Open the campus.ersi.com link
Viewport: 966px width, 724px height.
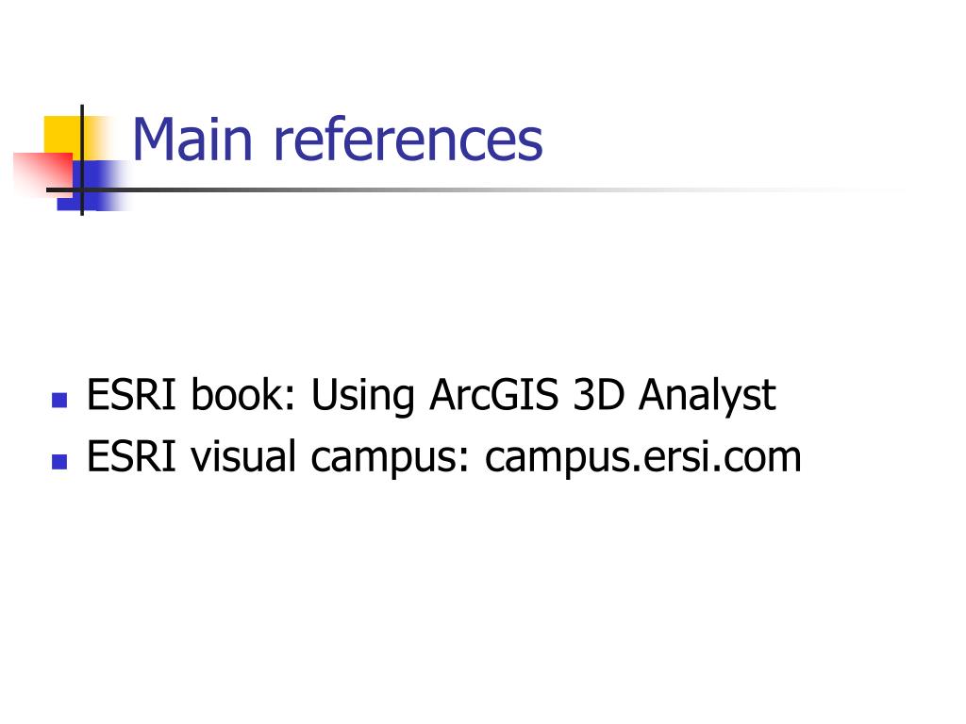pos(642,458)
